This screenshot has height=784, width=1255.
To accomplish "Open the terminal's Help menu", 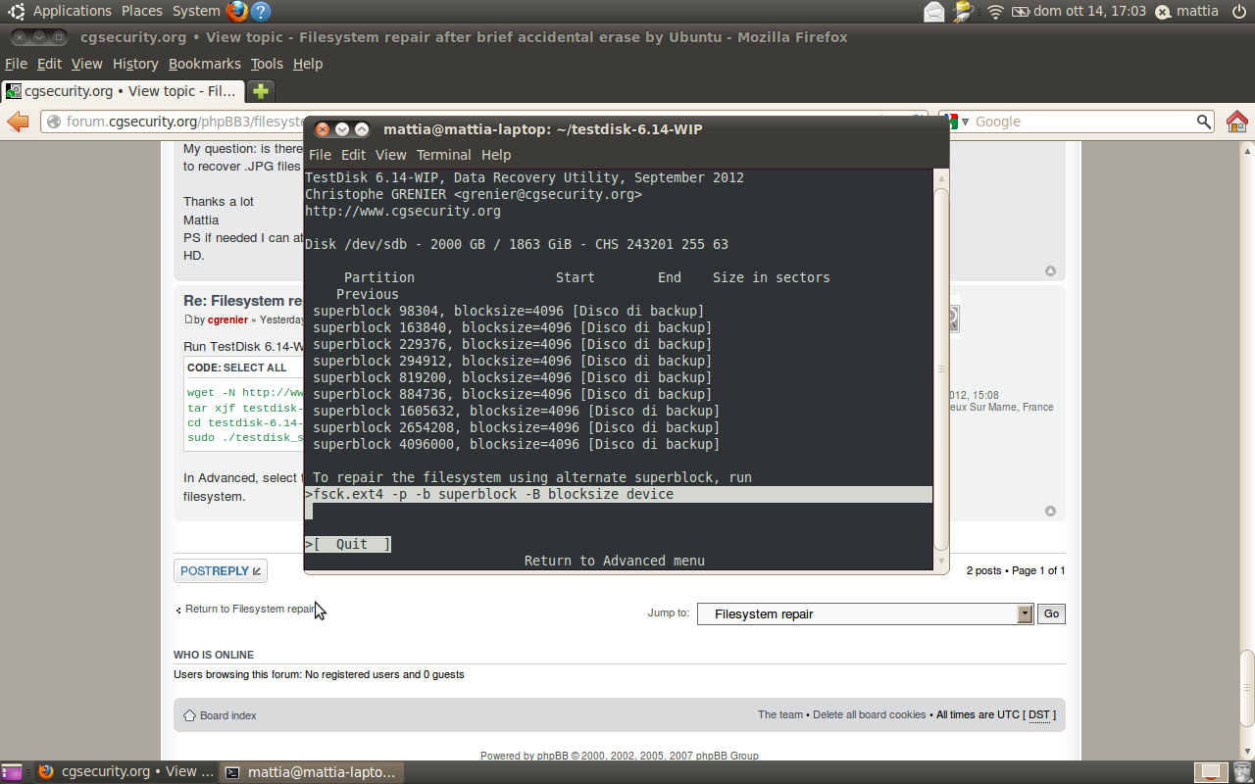I will (x=496, y=155).
